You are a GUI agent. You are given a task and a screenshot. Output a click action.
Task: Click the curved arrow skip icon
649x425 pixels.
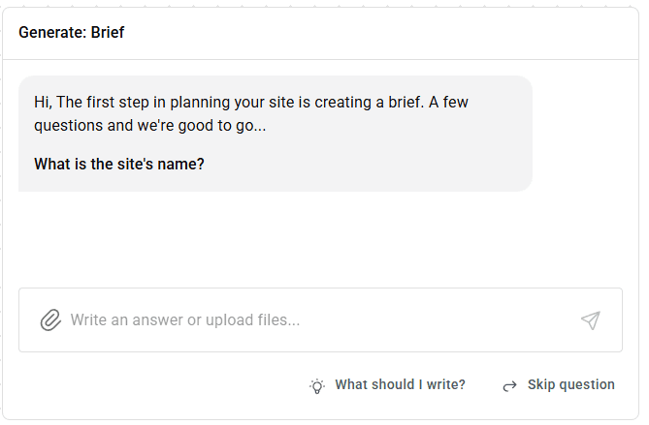pyautogui.click(x=509, y=385)
